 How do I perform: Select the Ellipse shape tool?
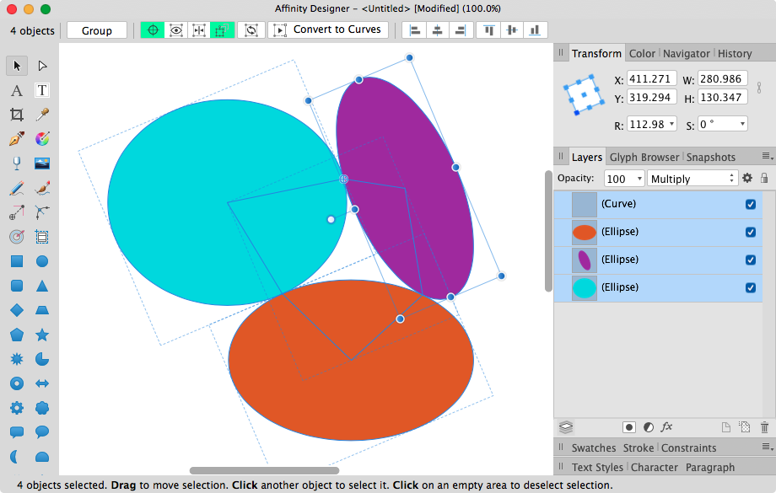click(42, 261)
